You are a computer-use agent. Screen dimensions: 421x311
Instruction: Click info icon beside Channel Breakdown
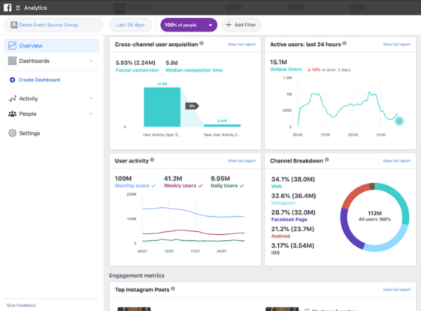pyautogui.click(x=327, y=160)
